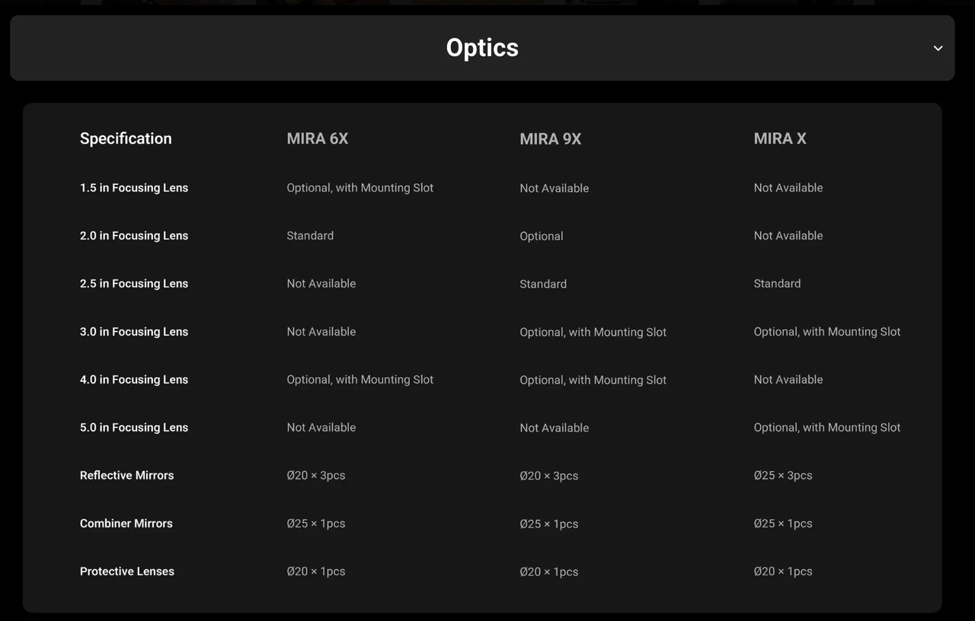Screen dimensions: 975x621
Task: Click MIRA 9X Protective Lenses value Ø20 × 1pcs
Action: click(549, 572)
